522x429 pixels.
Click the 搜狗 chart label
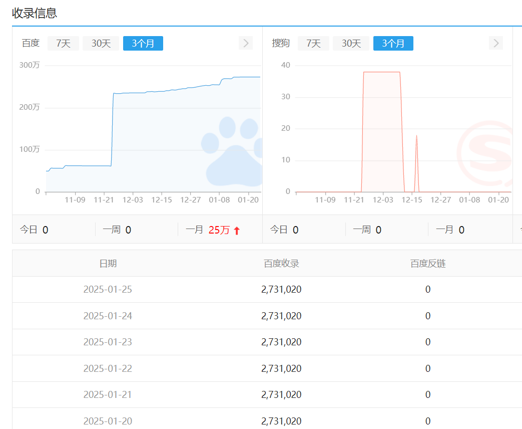[281, 43]
